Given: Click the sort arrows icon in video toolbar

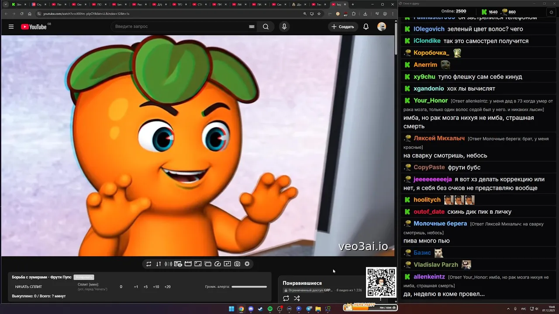Looking at the screenshot, I should 159,264.
